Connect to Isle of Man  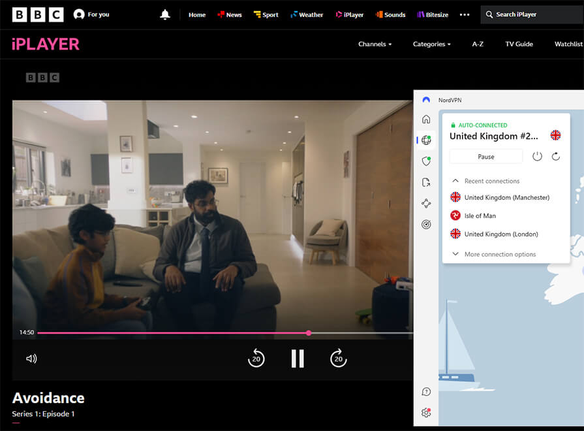473,215
